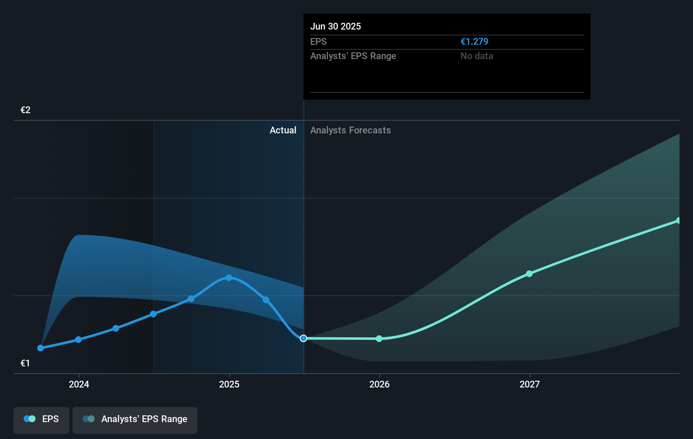693x439 pixels.
Task: Collapse the EPS tooltip entry
Action: click(x=319, y=41)
